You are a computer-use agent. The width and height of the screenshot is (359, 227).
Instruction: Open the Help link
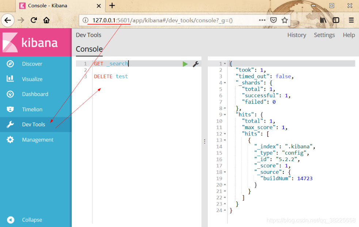coord(349,35)
